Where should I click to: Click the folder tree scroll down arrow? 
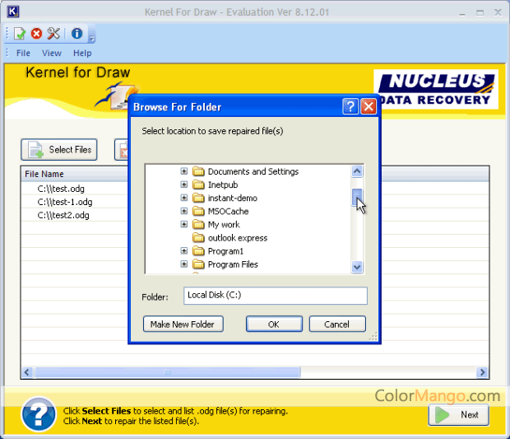click(357, 266)
